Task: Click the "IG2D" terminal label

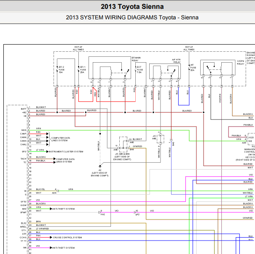Action: pos(252,138)
